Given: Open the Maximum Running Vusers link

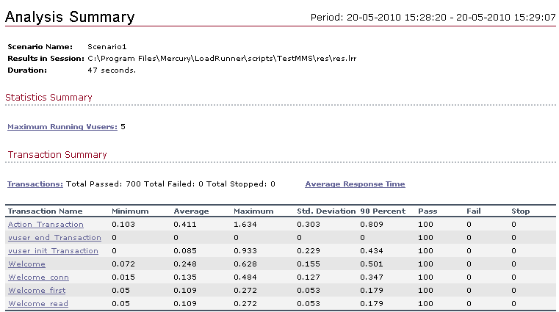Looking at the screenshot, I should pos(62,127).
